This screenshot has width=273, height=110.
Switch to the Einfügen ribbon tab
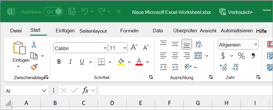pyautogui.click(x=65, y=31)
